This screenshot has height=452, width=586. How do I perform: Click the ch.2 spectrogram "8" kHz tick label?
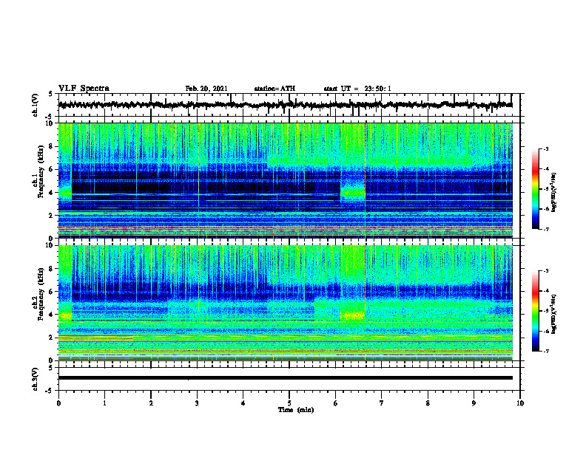coord(53,269)
